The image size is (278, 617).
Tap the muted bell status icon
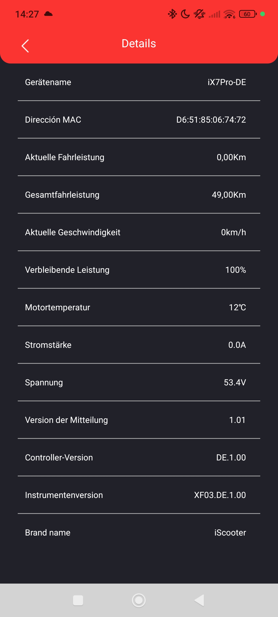pos(199,14)
